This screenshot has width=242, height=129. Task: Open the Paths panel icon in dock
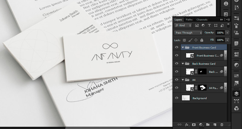pos(236,101)
